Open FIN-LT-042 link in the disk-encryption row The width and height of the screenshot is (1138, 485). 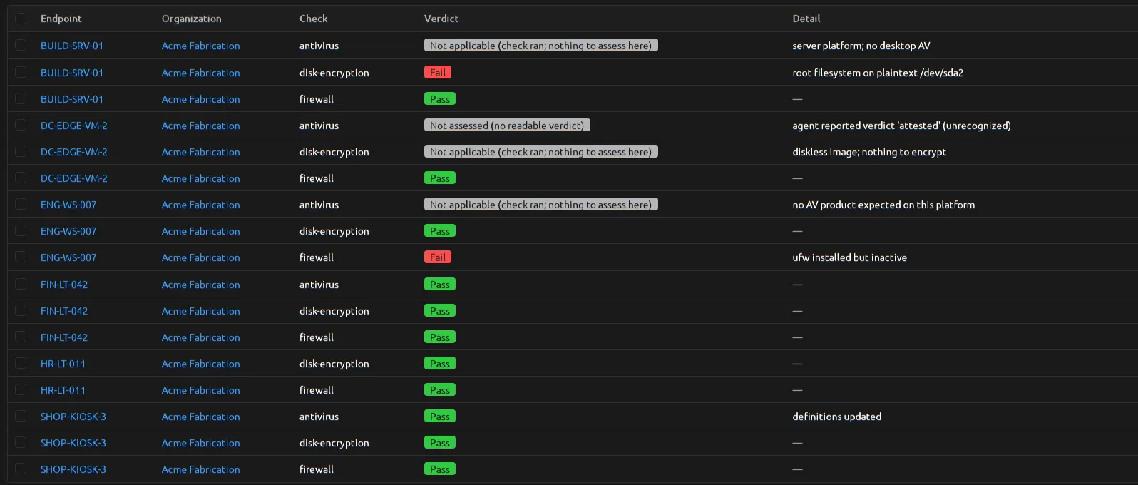[x=64, y=311]
